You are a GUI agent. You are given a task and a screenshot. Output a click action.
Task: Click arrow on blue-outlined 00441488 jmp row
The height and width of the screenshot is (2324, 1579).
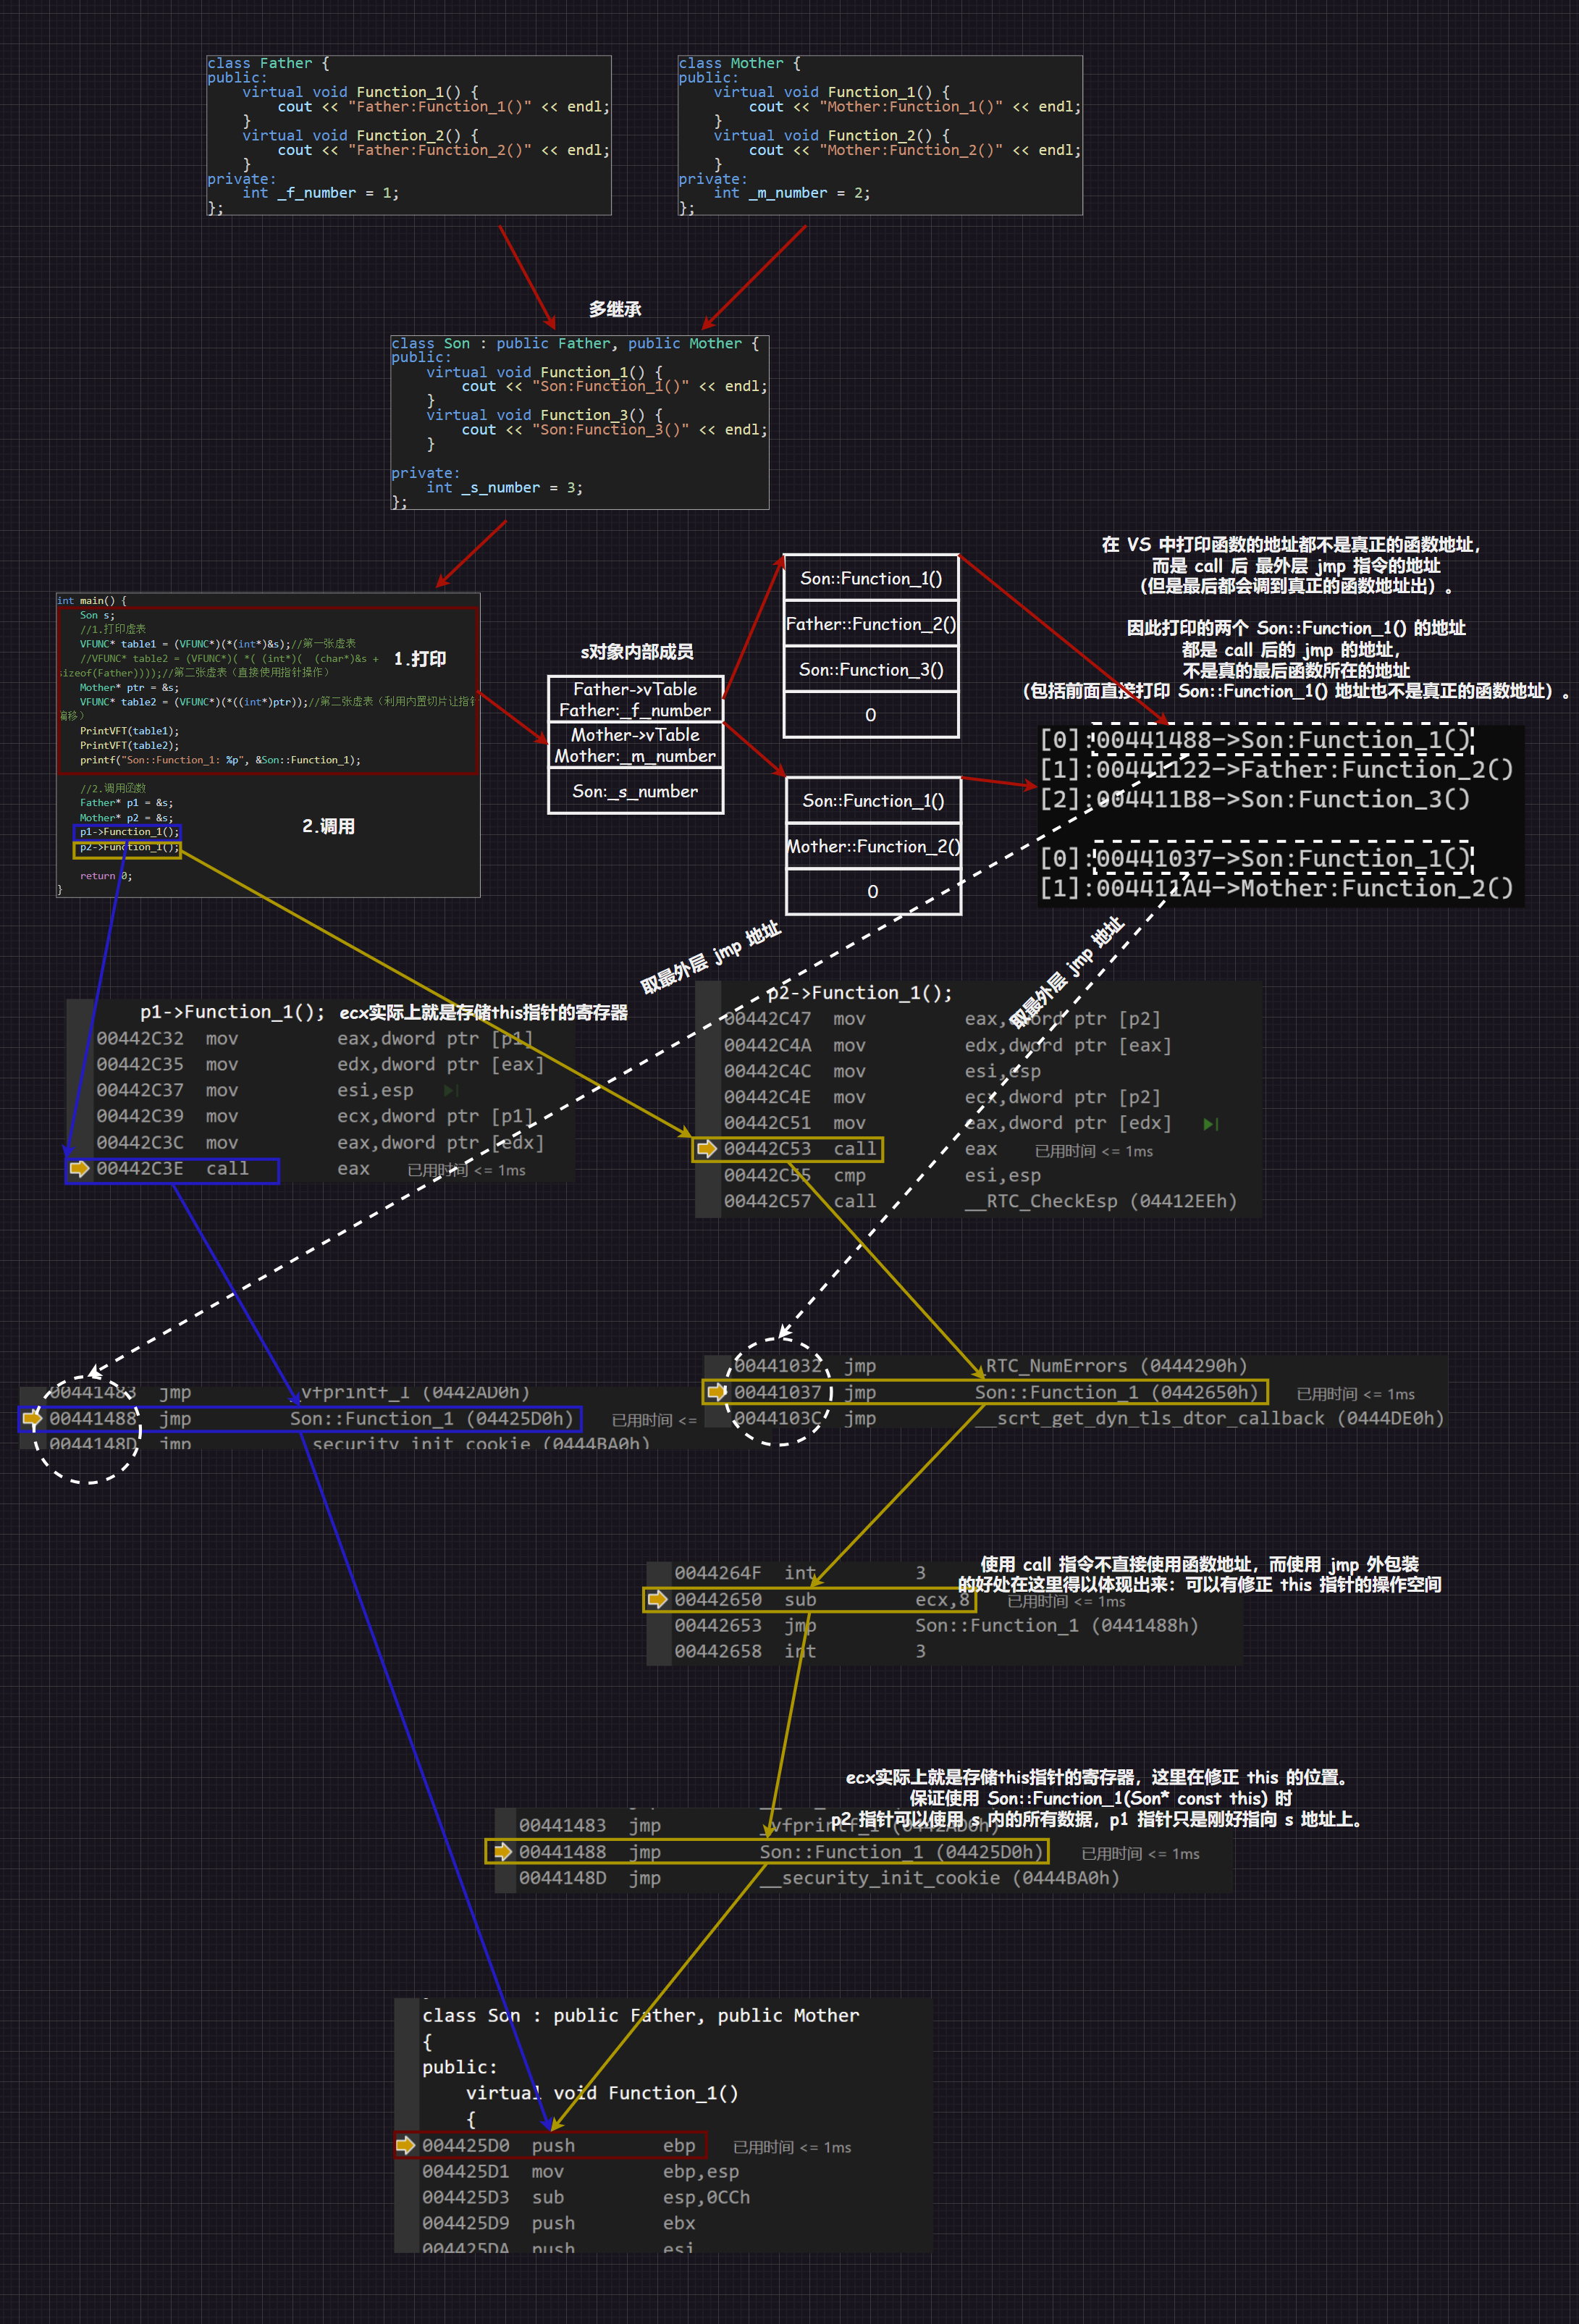[x=32, y=1417]
